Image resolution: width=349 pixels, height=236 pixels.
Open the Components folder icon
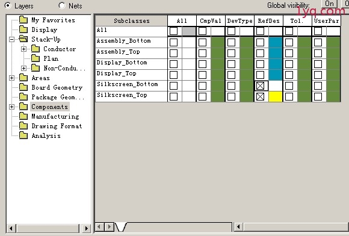coord(23,107)
